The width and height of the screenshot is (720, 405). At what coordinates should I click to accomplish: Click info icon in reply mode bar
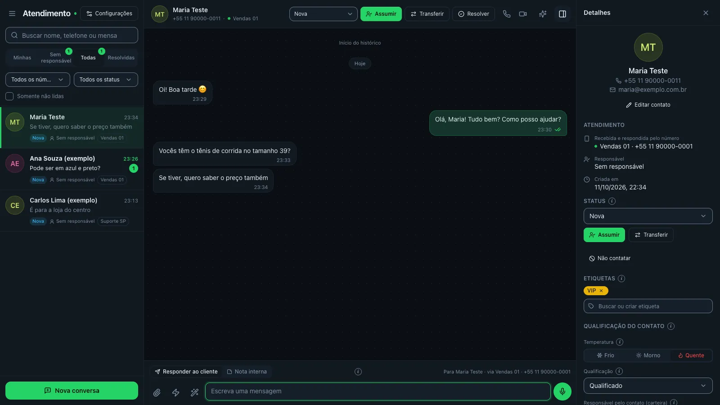click(358, 372)
